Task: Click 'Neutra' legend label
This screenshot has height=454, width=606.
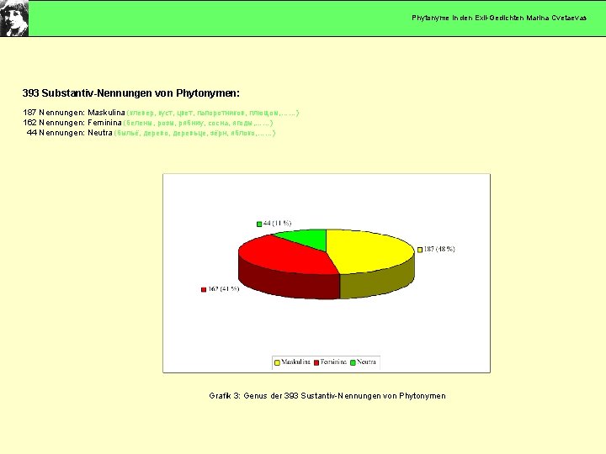Action: pyautogui.click(x=366, y=362)
